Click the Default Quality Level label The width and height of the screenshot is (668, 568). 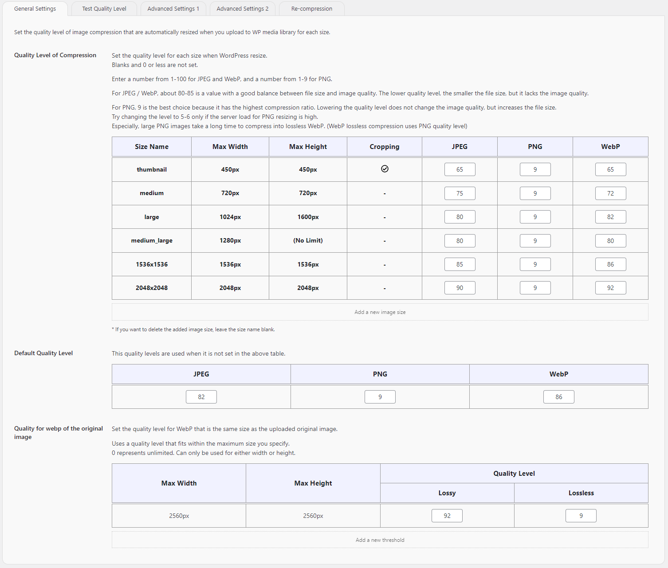click(x=43, y=353)
